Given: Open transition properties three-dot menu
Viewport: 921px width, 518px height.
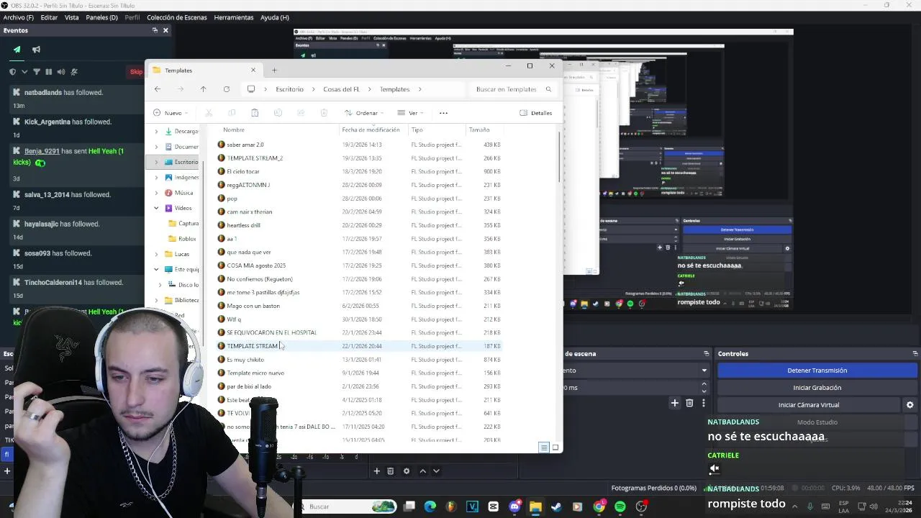Looking at the screenshot, I should pos(703,404).
